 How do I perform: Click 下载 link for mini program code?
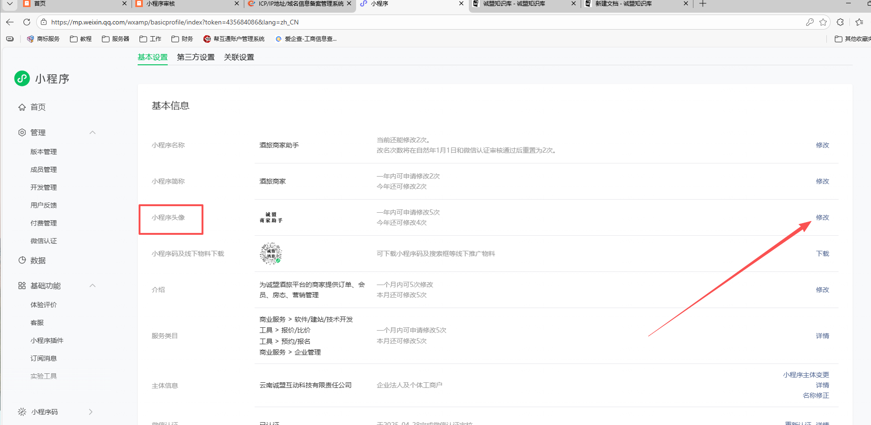click(822, 254)
